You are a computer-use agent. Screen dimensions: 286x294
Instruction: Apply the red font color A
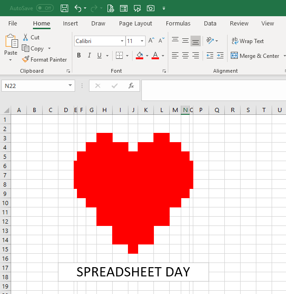coord(155,56)
